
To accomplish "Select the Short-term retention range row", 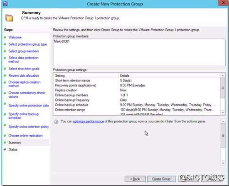I will point(137,80).
